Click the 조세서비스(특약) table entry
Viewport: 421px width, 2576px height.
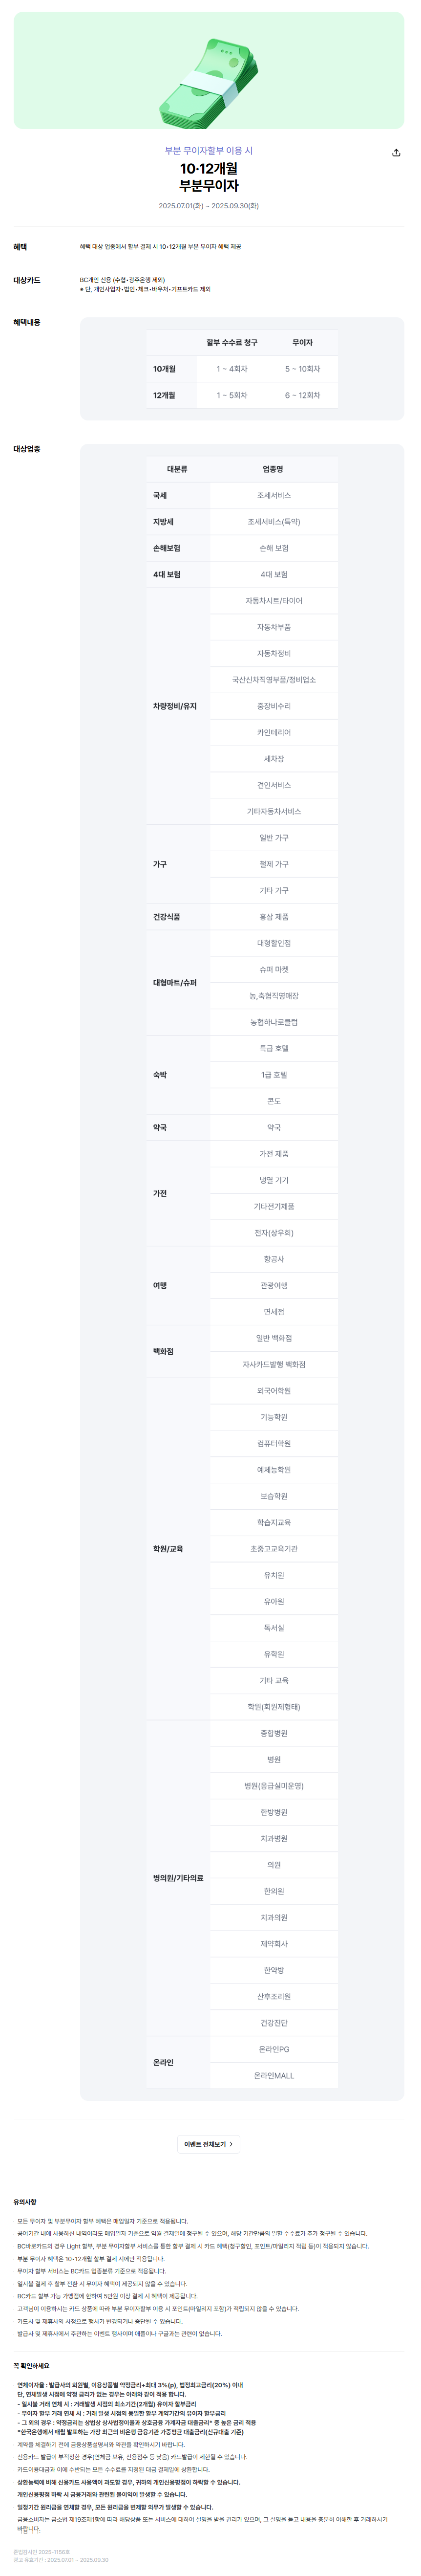[274, 522]
